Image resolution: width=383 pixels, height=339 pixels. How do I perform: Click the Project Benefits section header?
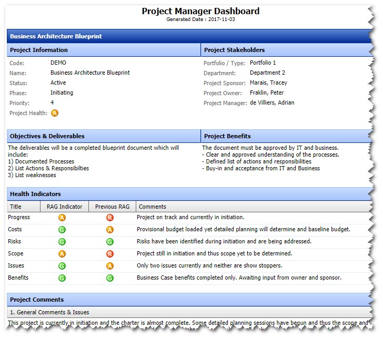[287, 136]
